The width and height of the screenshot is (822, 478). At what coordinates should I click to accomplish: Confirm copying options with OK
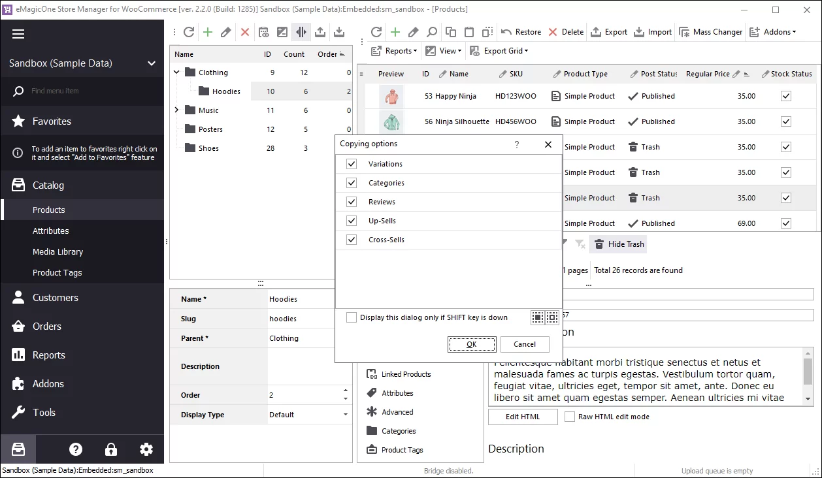pyautogui.click(x=472, y=344)
